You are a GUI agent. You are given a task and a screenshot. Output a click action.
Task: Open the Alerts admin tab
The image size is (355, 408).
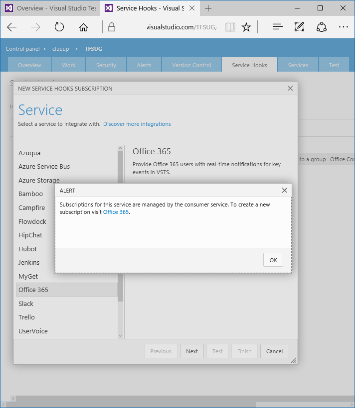tap(144, 65)
